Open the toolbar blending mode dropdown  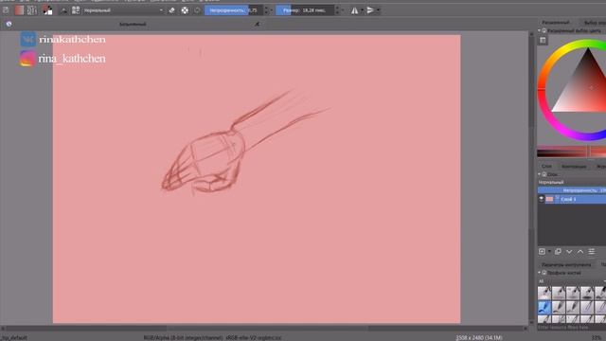124,10
